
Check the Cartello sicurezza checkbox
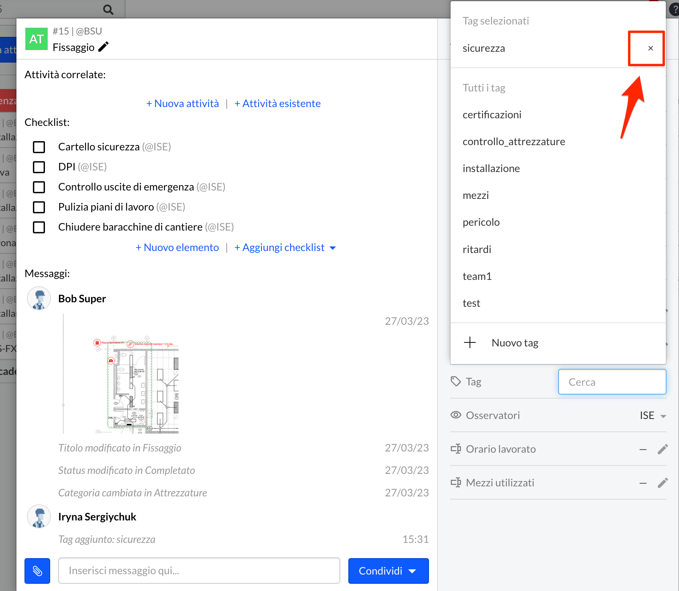point(39,147)
